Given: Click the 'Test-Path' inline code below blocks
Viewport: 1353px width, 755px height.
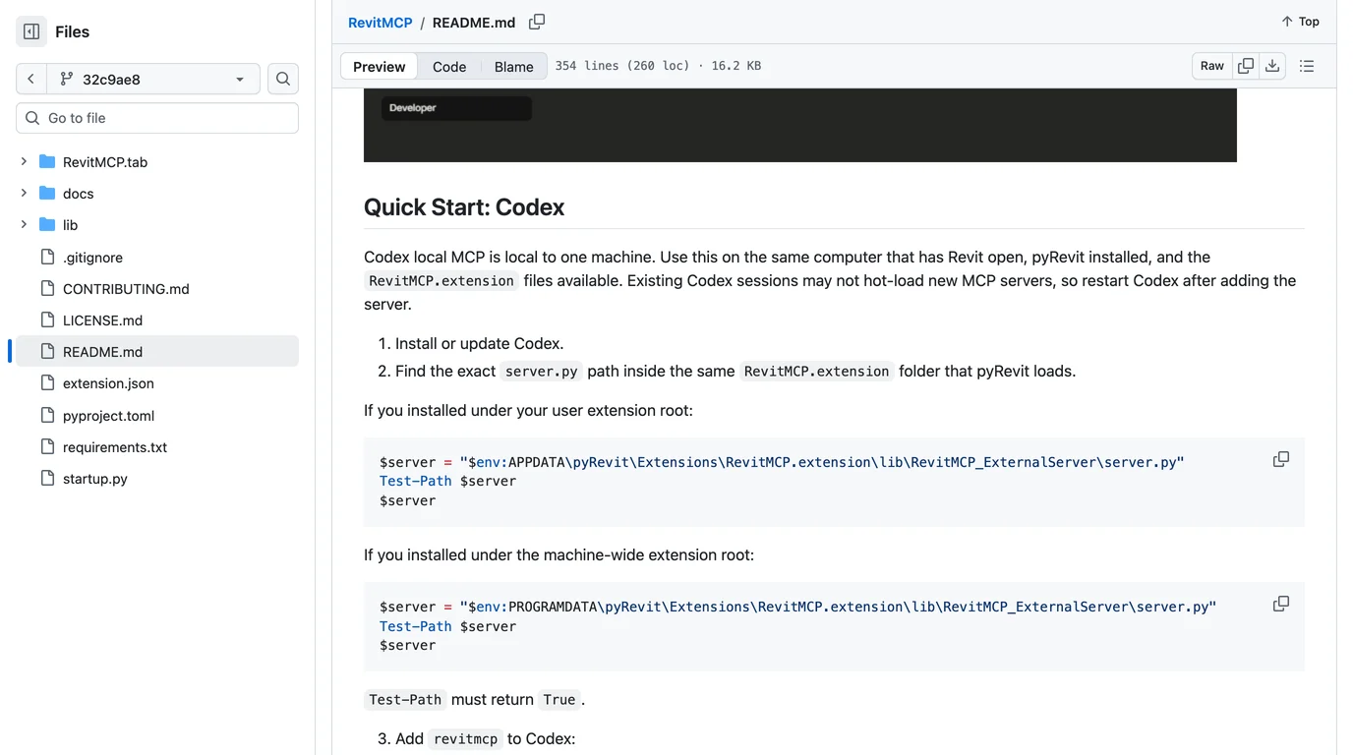Looking at the screenshot, I should coord(405,700).
